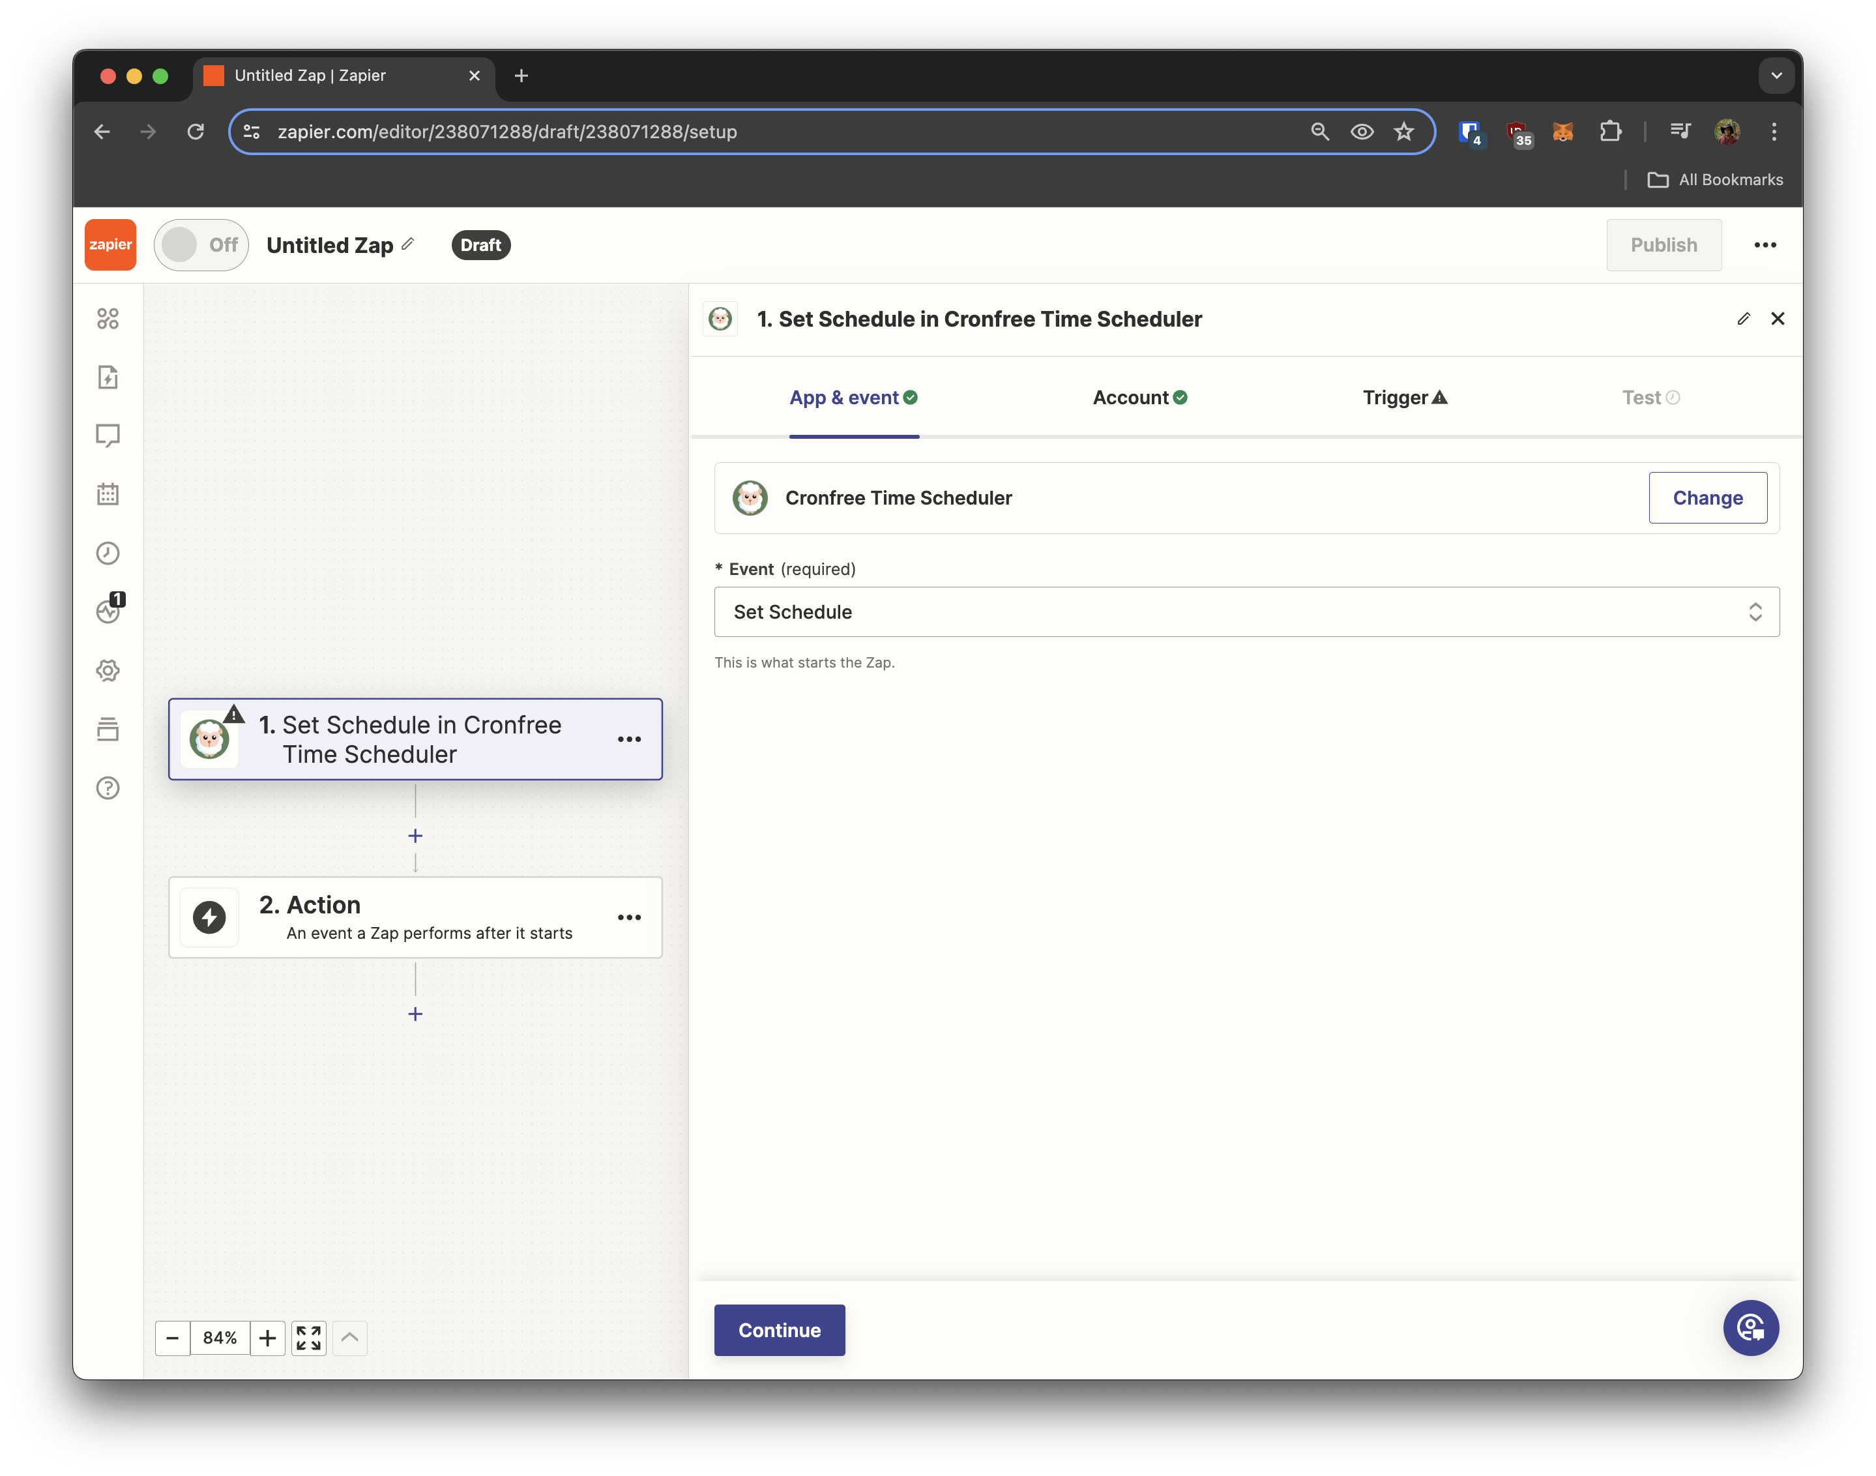Open the browser profile avatar
The height and width of the screenshot is (1476, 1876).
1727,131
